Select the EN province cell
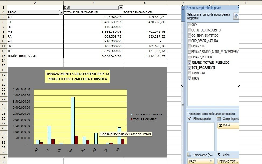The width and height of the screenshot is (262, 164). tap(35, 27)
